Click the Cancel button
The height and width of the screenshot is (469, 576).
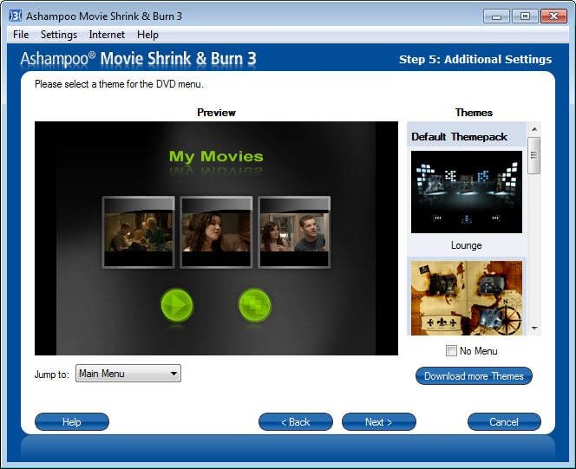coord(504,422)
